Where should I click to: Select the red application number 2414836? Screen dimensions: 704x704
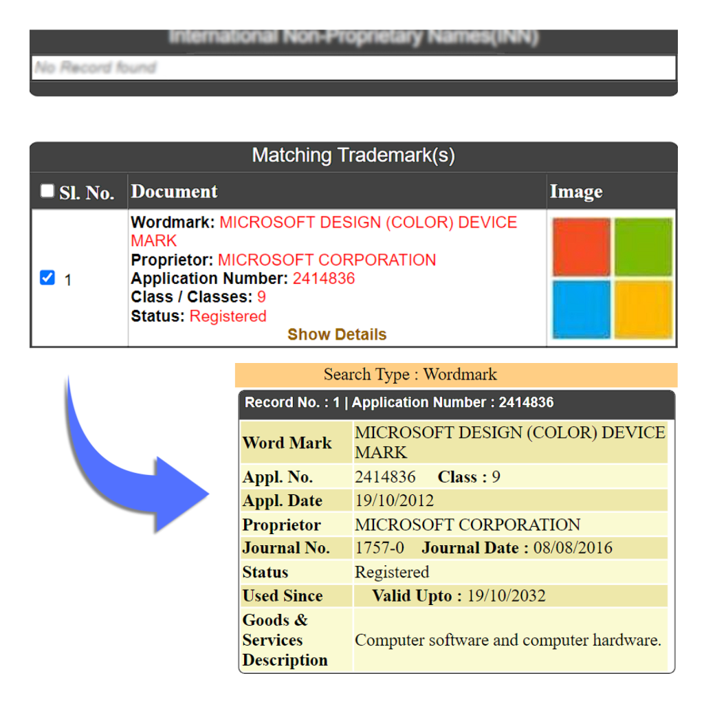coord(324,278)
